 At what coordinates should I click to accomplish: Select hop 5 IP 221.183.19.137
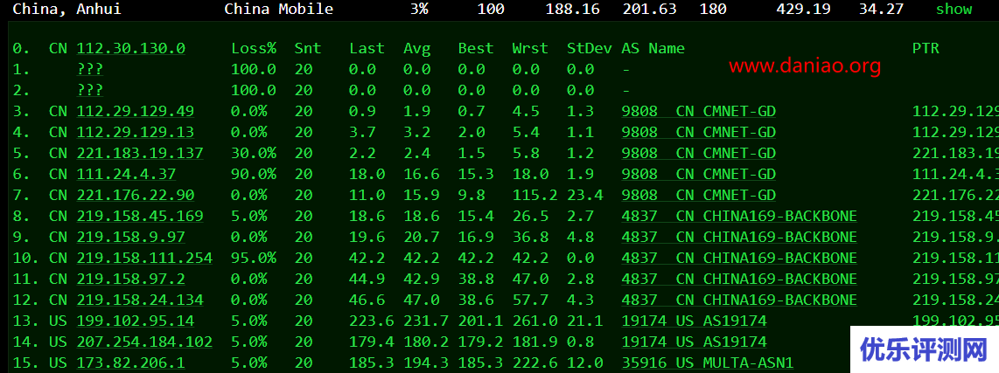pyautogui.click(x=140, y=153)
